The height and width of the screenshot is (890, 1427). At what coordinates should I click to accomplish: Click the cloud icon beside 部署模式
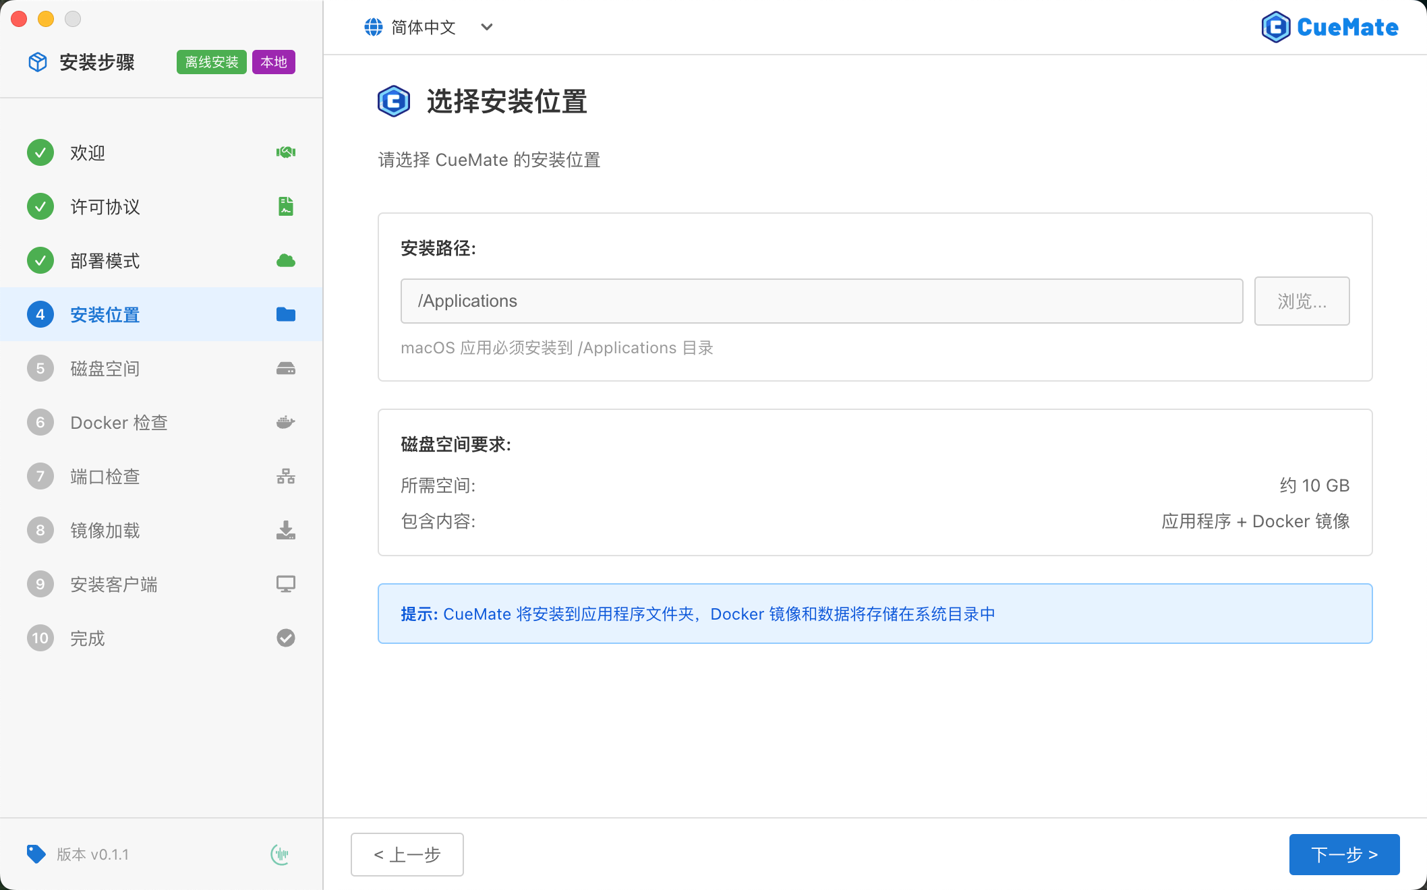click(285, 260)
